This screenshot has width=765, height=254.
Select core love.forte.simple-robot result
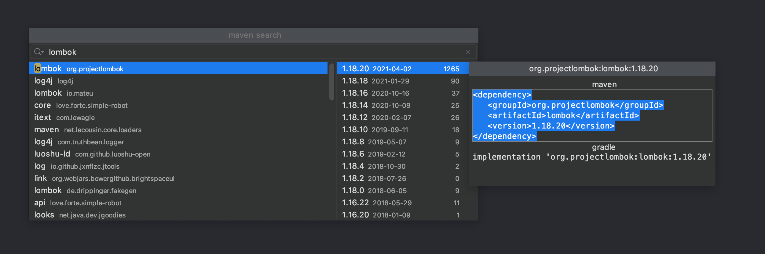tap(178, 105)
